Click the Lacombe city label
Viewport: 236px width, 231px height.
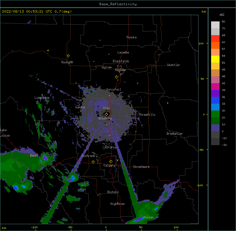click(x=123, y=52)
